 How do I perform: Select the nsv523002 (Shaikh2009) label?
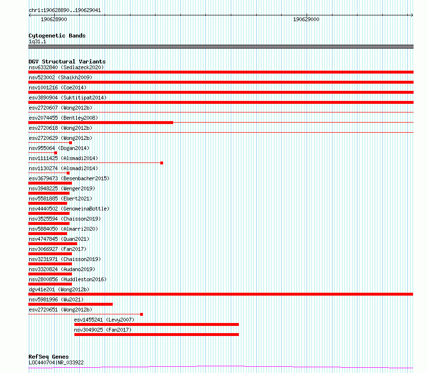[x=60, y=77]
